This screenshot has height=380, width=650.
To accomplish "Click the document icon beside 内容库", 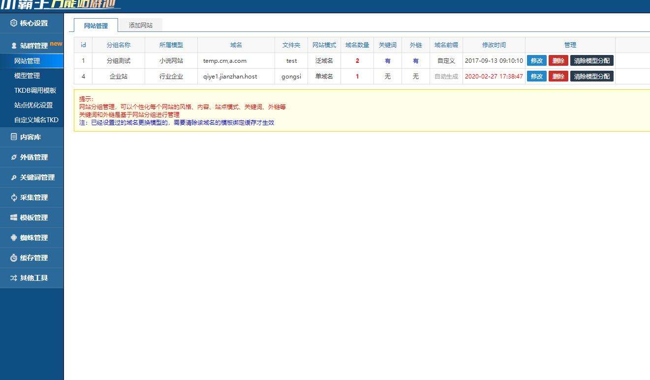I will pyautogui.click(x=14, y=137).
